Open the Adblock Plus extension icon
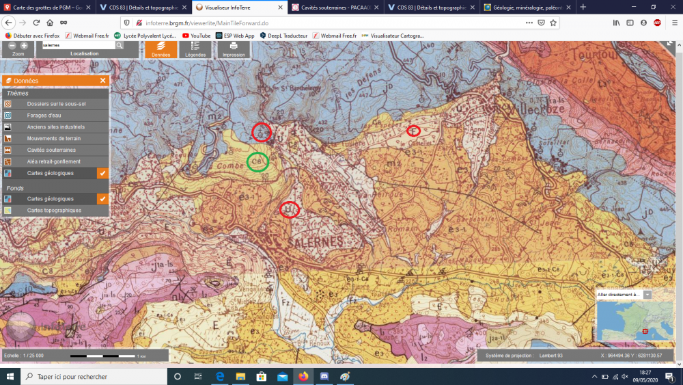This screenshot has width=683, height=385. (657, 23)
